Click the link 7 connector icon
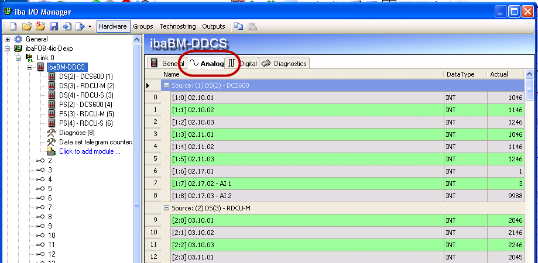Screen dimensions: 538x263 point(40,207)
